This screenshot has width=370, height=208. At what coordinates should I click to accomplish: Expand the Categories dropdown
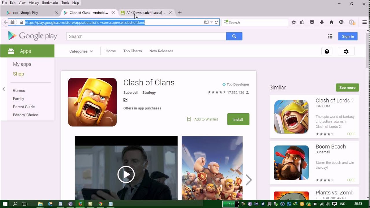coord(81,51)
